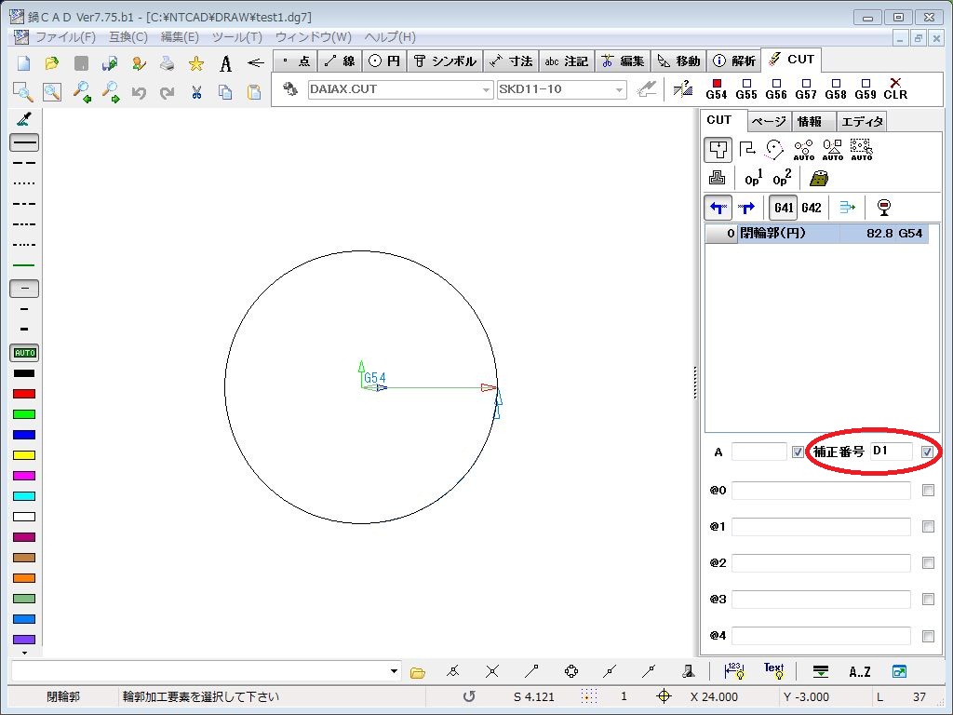Pick the cyan color swatch
The width and height of the screenshot is (953, 715).
[x=24, y=496]
